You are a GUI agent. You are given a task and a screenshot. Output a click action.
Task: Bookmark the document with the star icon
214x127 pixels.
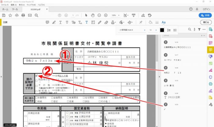[x=10, y=15]
